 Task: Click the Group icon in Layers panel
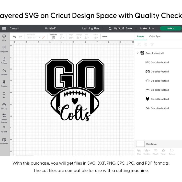[x=139, y=44]
